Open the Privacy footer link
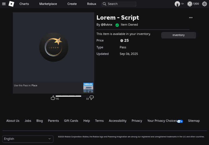Image resolution: width=209 pixels, height=145 pixels. 137,121
